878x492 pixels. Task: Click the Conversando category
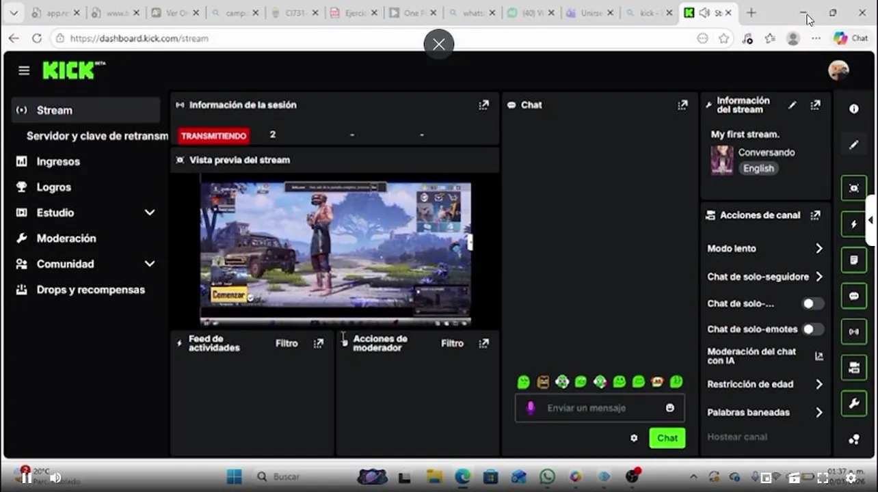tap(767, 152)
